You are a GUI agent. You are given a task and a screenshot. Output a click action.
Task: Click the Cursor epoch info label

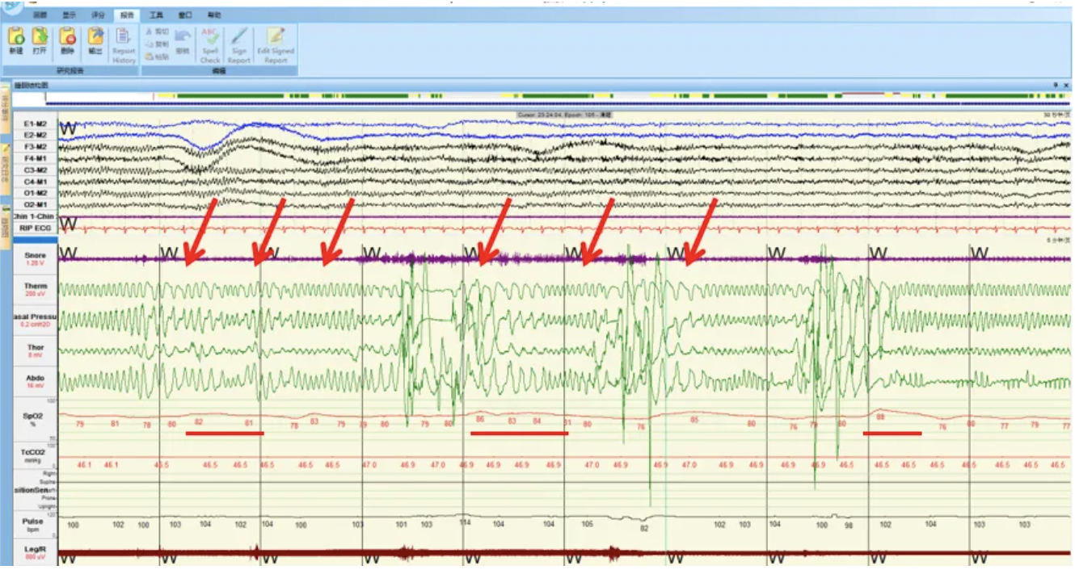[x=564, y=115]
